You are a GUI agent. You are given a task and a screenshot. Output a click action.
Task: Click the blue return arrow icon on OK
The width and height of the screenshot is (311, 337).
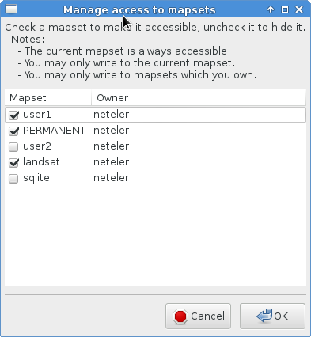coord(264,316)
